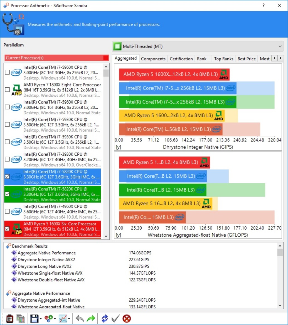288x325 pixels.
Task: Click the yellow Ryzen 5 1600 Whetstone bar
Action: (x=165, y=204)
